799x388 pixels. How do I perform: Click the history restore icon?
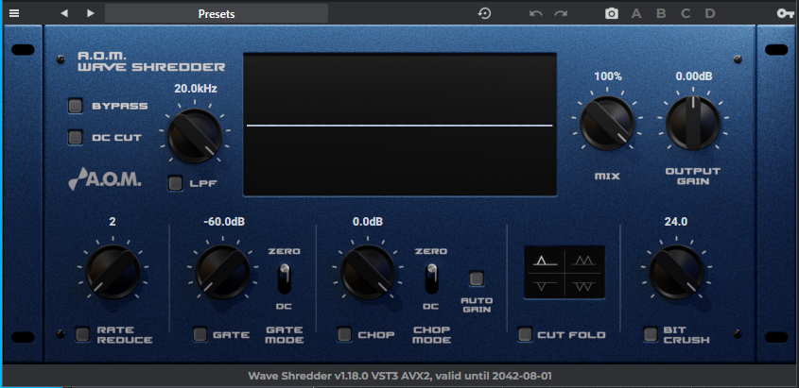pyautogui.click(x=484, y=13)
